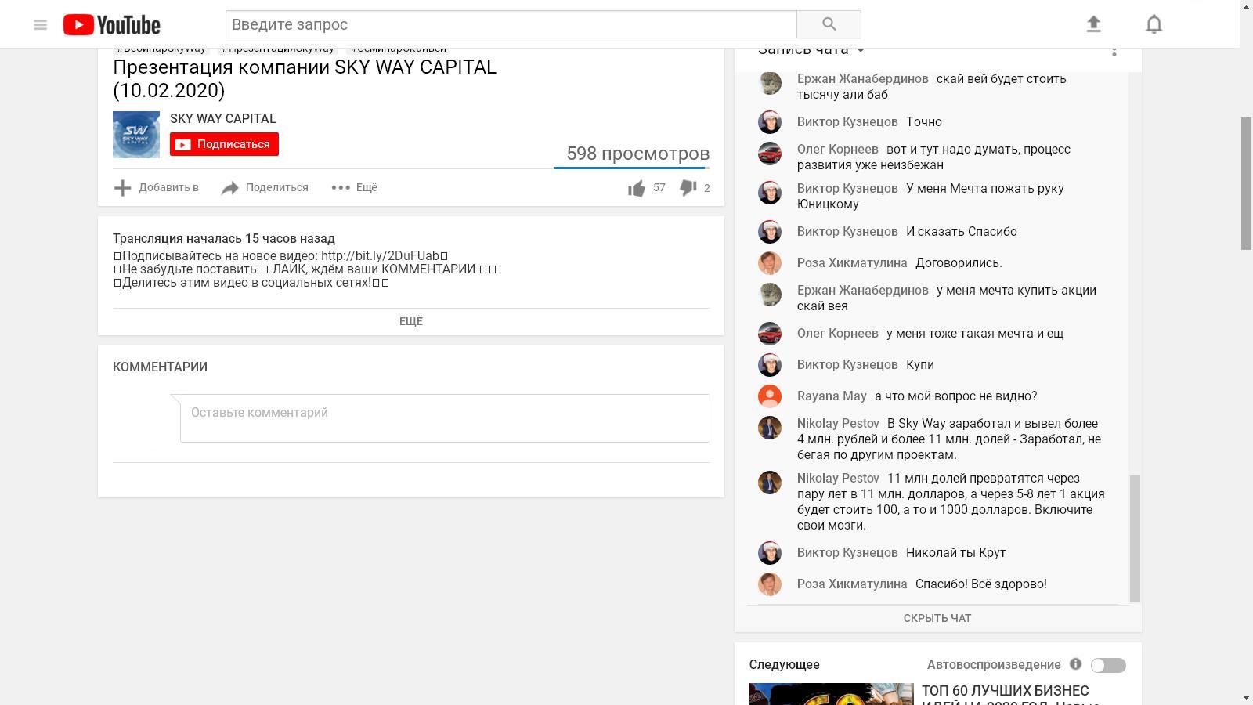Click the avatar beside 'Николай ты Крут'
The height and width of the screenshot is (705, 1253).
tap(770, 553)
